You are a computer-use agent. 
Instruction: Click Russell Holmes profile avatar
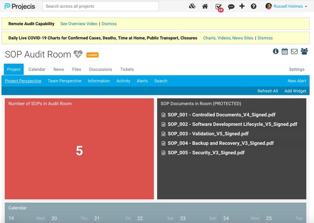[269, 6]
